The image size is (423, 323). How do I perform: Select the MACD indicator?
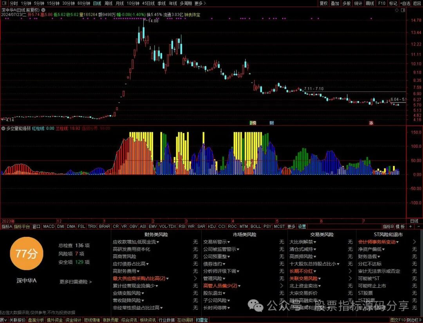click(x=49, y=226)
